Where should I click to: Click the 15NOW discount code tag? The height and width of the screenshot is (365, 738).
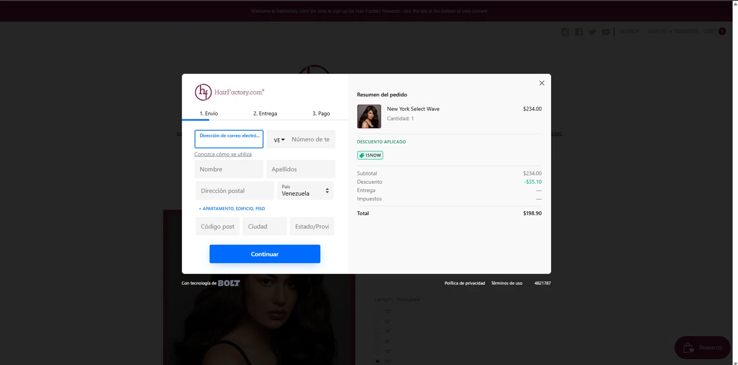point(370,155)
